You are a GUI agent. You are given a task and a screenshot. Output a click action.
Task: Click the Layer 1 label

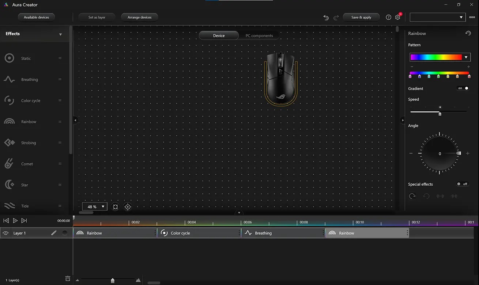point(19,233)
